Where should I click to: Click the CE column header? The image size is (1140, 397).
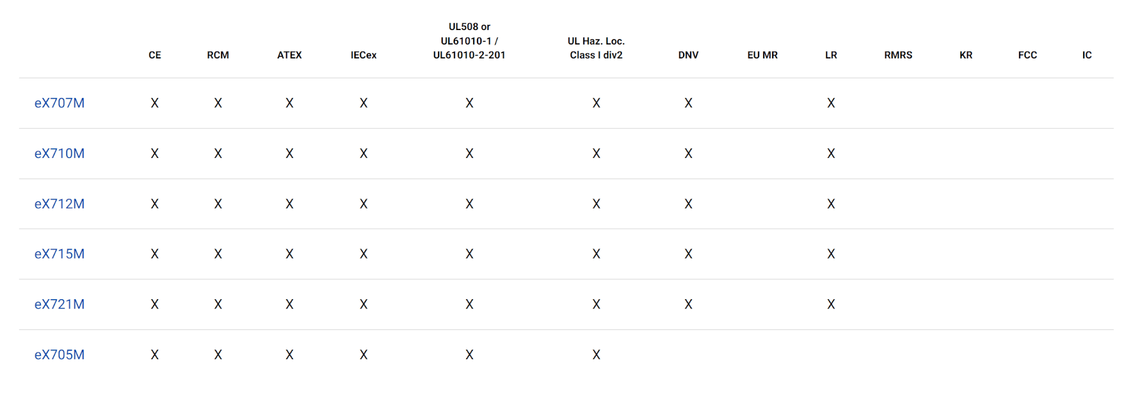155,55
